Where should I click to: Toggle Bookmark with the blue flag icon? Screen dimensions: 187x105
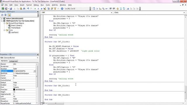click(x=128, y=8)
